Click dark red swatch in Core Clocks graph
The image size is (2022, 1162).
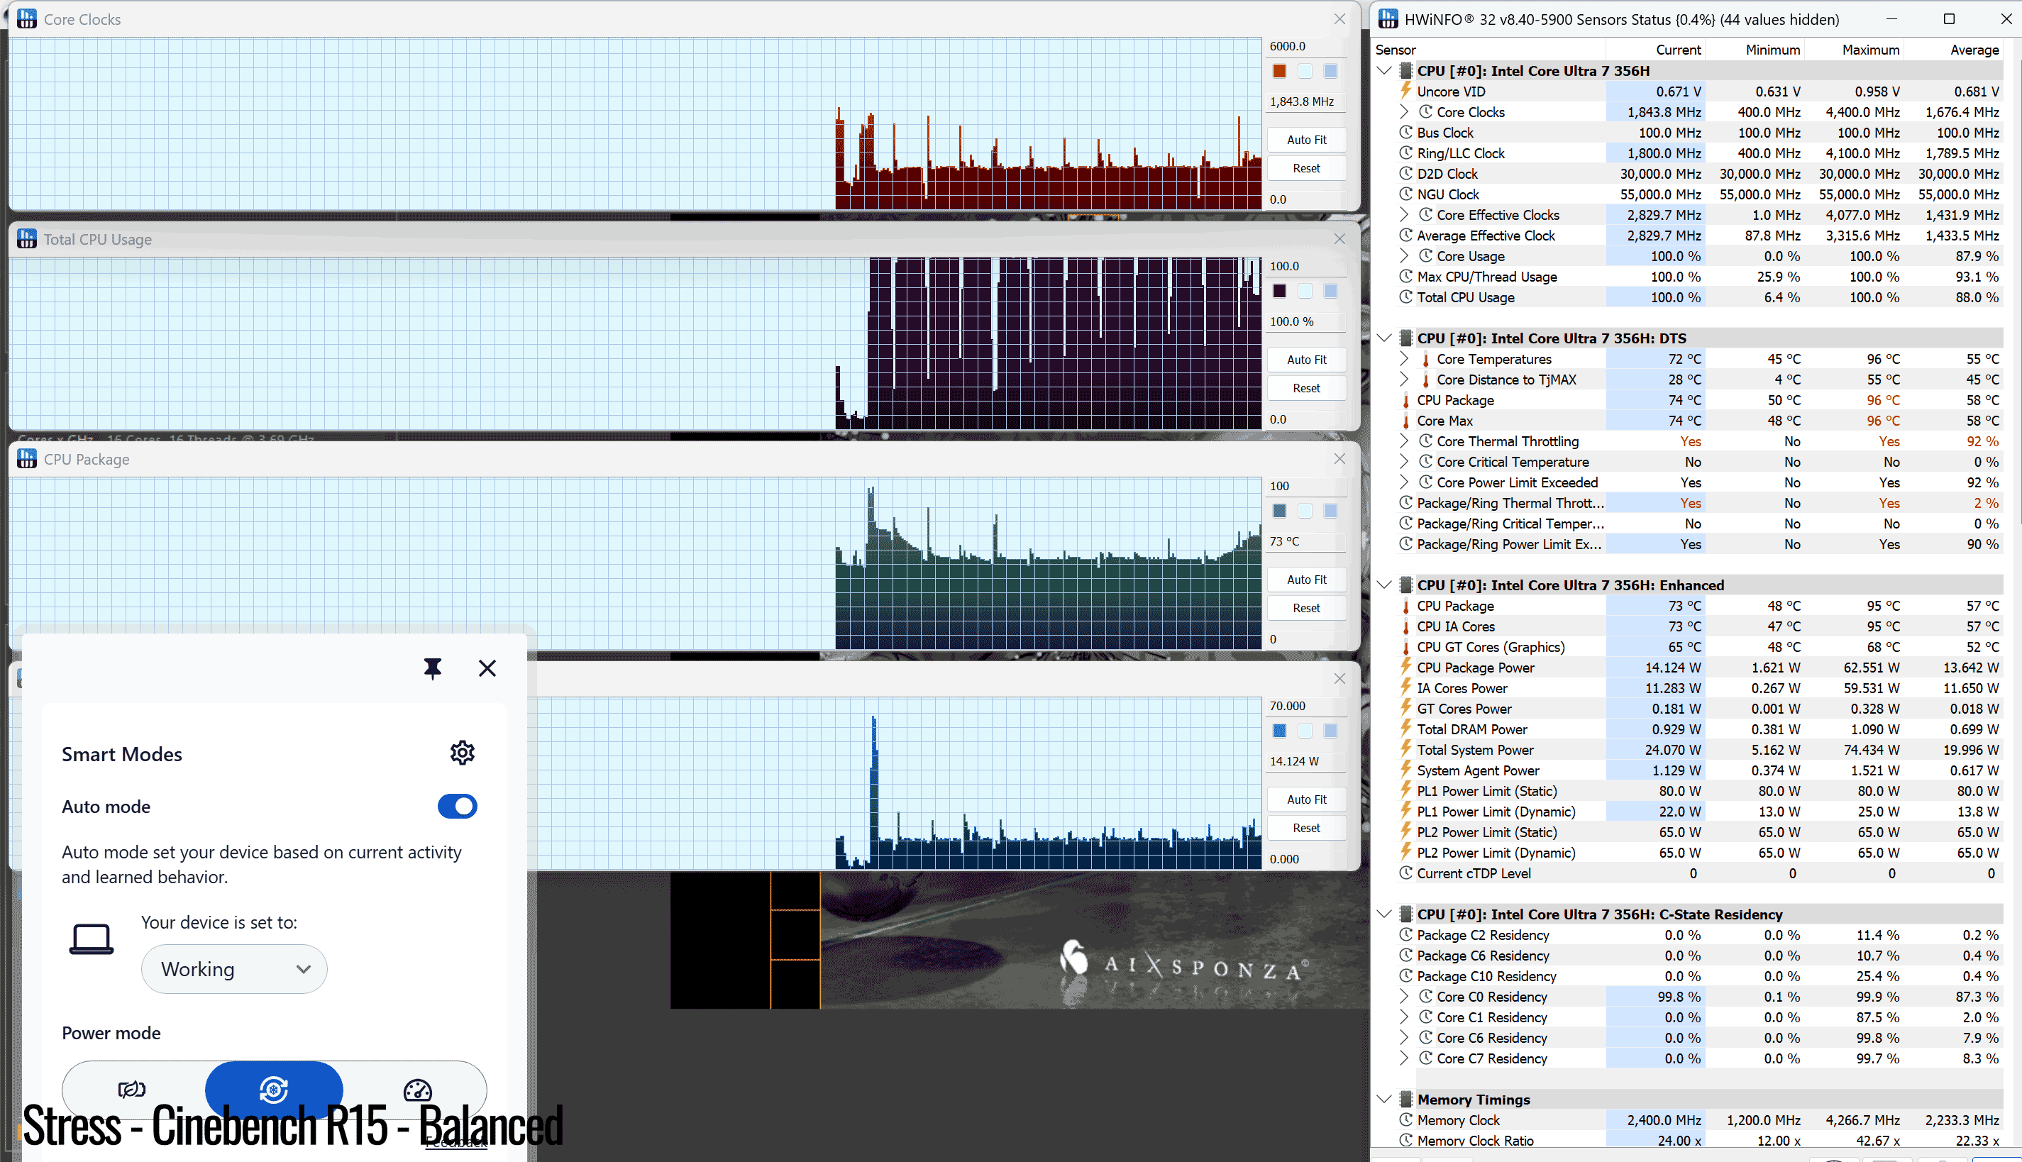pyautogui.click(x=1279, y=71)
